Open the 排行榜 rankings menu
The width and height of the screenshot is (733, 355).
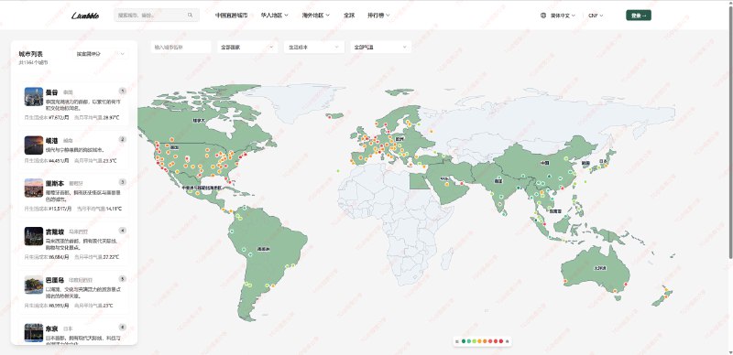coord(378,16)
